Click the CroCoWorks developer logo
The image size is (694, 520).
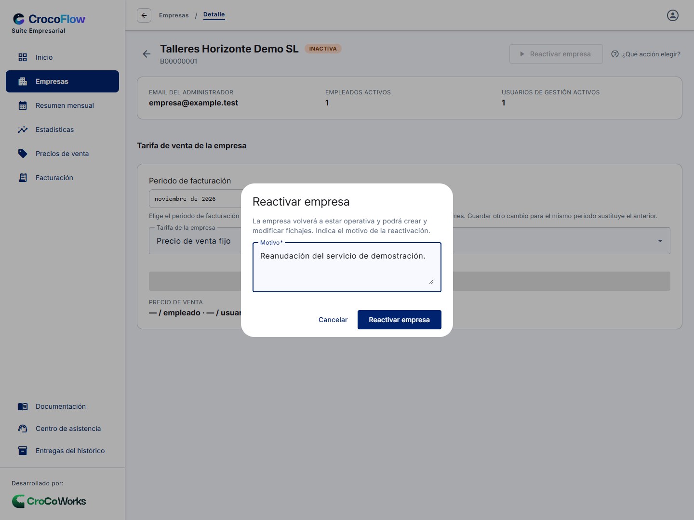49,501
